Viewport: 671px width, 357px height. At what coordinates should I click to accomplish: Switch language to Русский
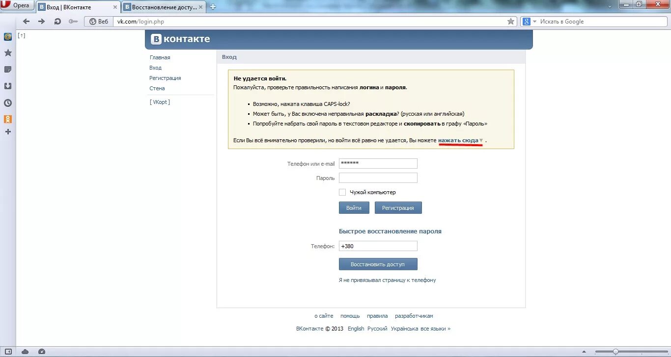click(377, 329)
